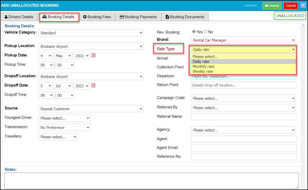Screen dimensions: 308x190
Task: Click the scrollbar up arrow
Action: tap(304, 25)
